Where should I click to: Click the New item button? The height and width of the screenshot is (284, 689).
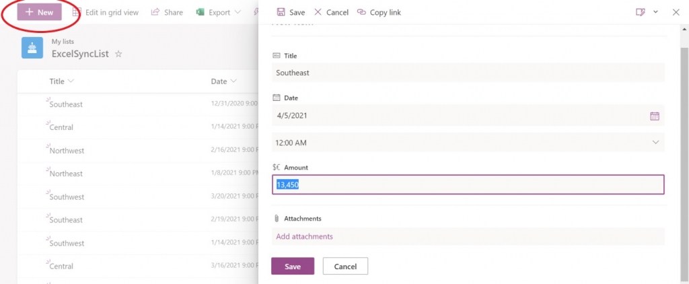pyautogui.click(x=39, y=12)
